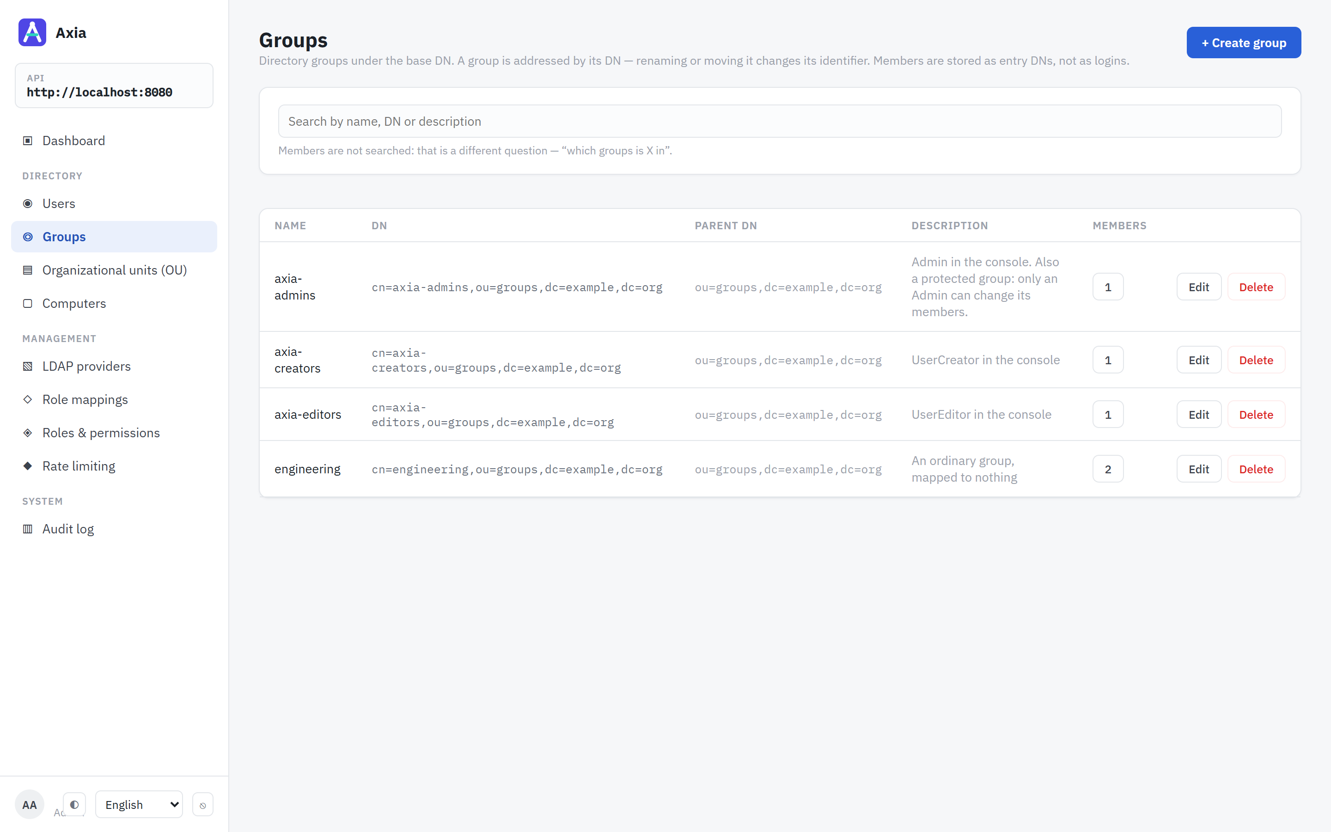Delete the axia-creators group

pos(1256,360)
